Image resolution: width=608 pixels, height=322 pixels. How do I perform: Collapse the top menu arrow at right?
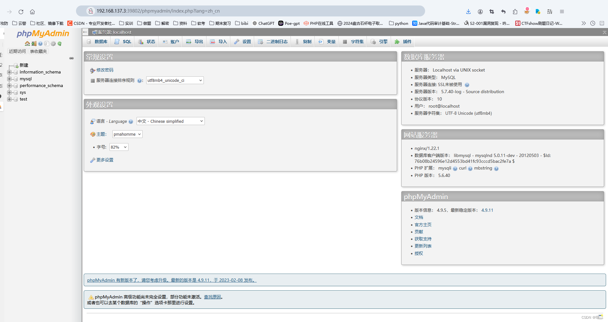(x=604, y=33)
